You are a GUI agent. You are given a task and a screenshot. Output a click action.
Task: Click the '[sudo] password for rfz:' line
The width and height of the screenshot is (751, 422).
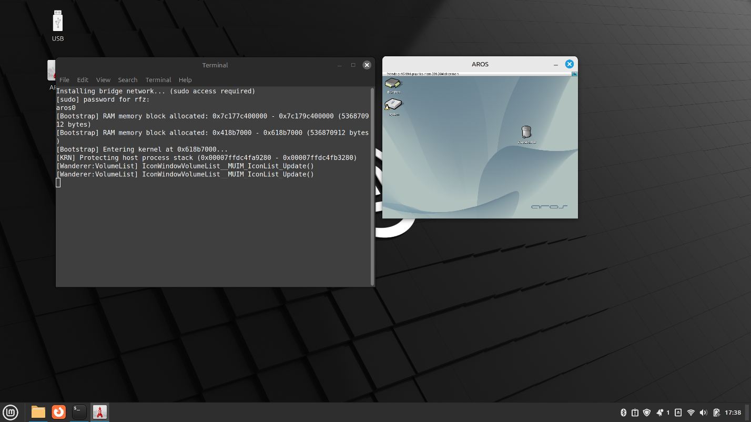tap(103, 99)
